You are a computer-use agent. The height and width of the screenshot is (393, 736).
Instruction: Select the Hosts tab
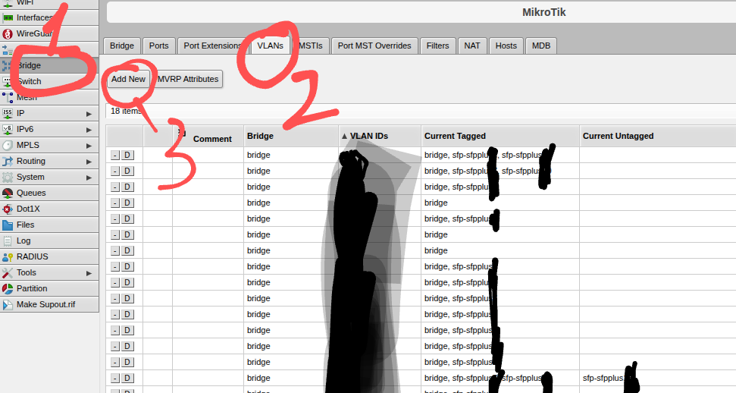coord(506,46)
